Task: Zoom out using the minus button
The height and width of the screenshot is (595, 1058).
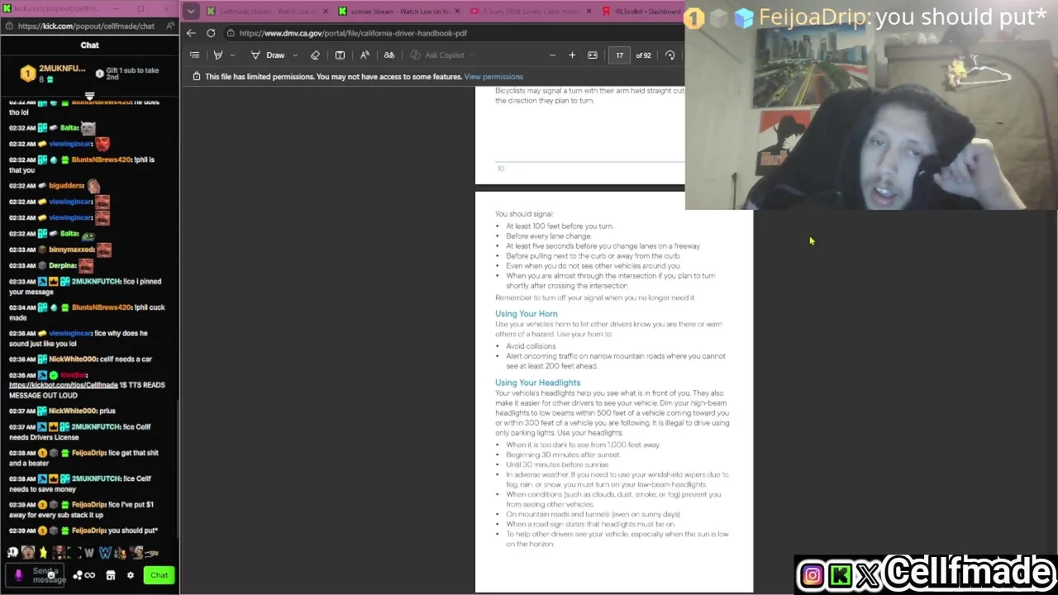Action: point(552,55)
